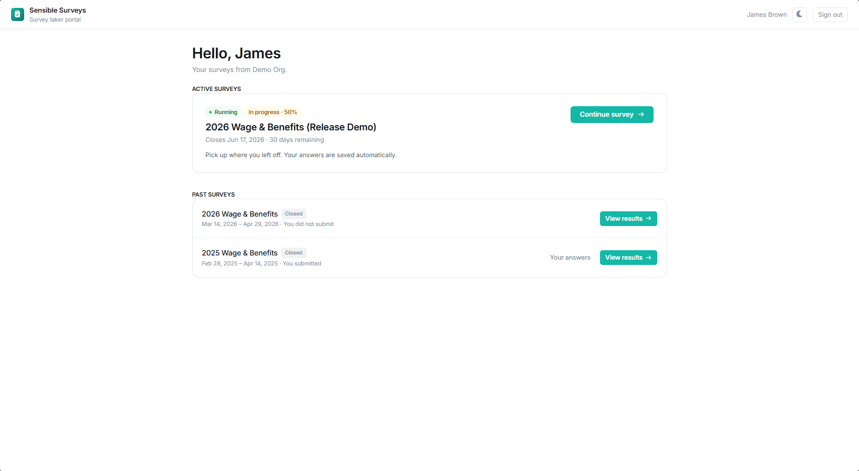Click the 'You submitted' date line
This screenshot has width=859, height=471.
(262, 264)
